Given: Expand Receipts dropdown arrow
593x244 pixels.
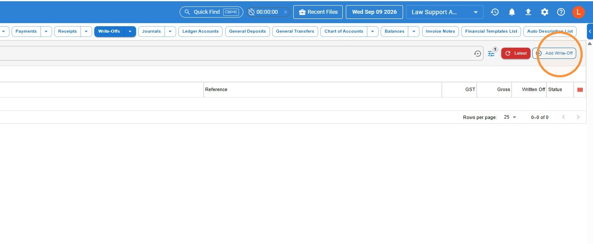Looking at the screenshot, I should click(x=87, y=31).
